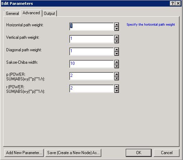Click 'Specify the horizontal path weight' hint text
183x160 pixels.
151,25
